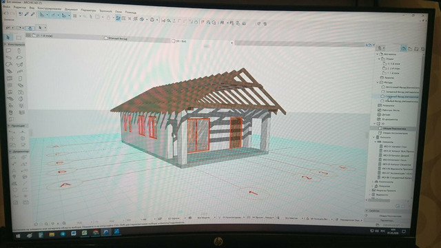441x248 pixels.
Task: Select the Column tool
Action: (x=19, y=51)
